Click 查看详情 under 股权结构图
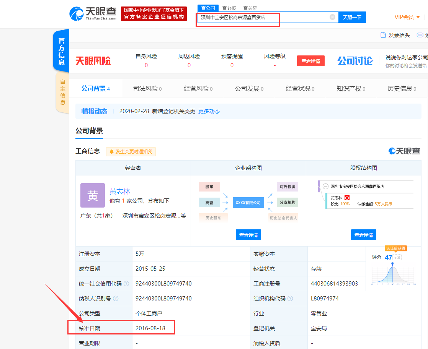 tap(364, 235)
